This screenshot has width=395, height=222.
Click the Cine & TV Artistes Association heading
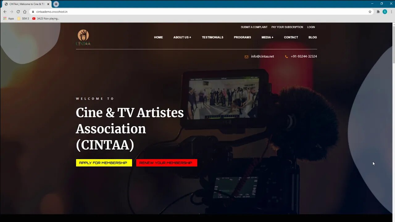(130, 129)
